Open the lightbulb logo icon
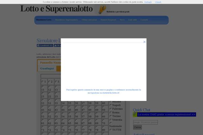This screenshot has width=203, height=135. (102, 9)
